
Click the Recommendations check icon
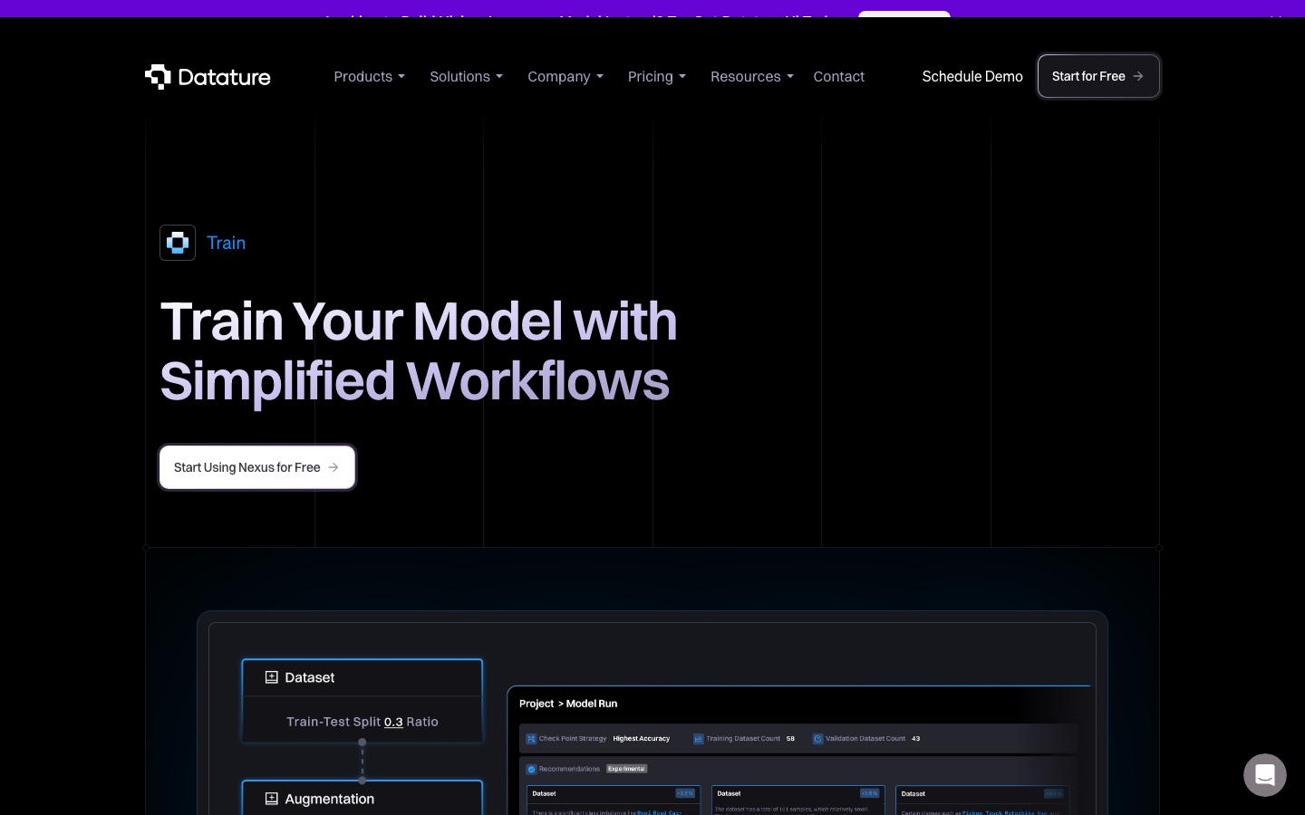pos(531,769)
